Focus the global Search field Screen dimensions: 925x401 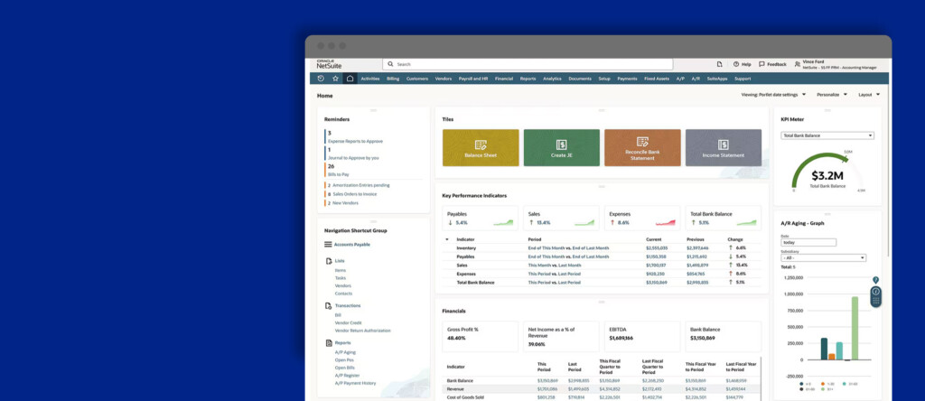pos(528,64)
